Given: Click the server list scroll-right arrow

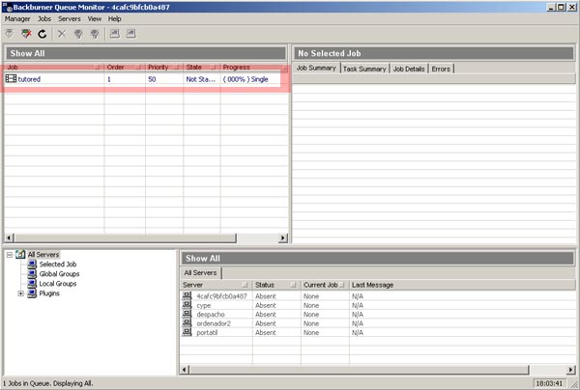Looking at the screenshot, I should (x=570, y=370).
